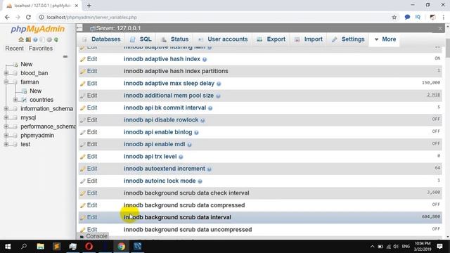Open taskbar search magnifier

[x=24, y=247]
